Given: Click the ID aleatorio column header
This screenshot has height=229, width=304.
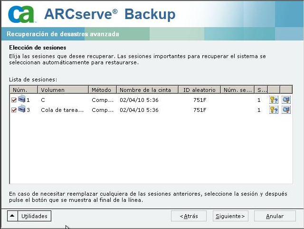Looking at the screenshot, I should 199,90.
